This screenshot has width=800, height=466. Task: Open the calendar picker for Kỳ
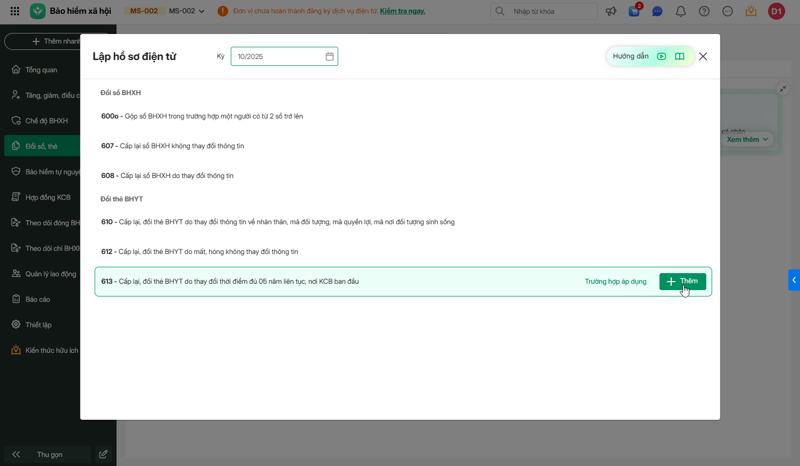coord(330,56)
